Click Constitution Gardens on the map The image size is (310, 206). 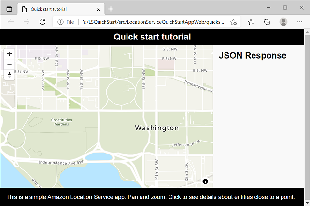61,122
